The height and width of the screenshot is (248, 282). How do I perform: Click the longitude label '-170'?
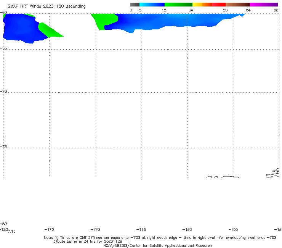(x=95, y=230)
